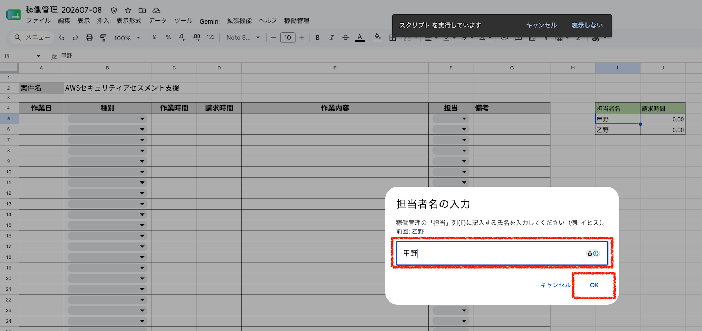702x331 pixels.
Task: Cancel the running script in toast
Action: click(541, 25)
